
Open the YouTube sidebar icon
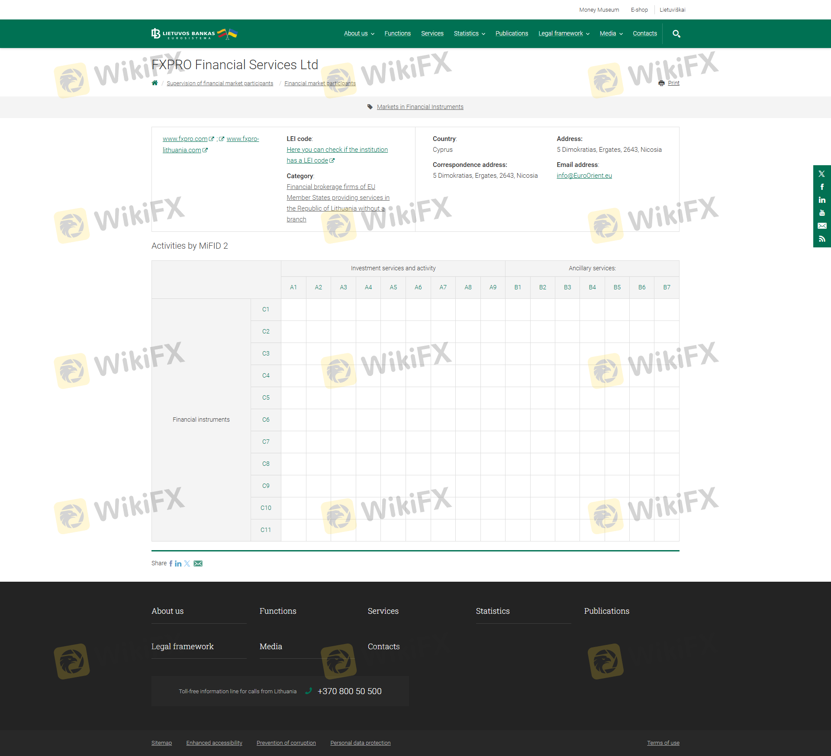pyautogui.click(x=821, y=213)
